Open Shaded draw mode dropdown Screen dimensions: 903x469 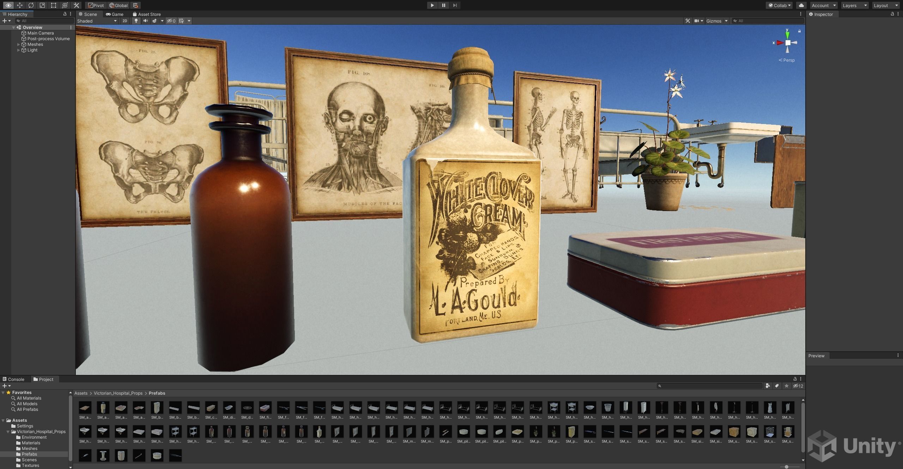(97, 21)
